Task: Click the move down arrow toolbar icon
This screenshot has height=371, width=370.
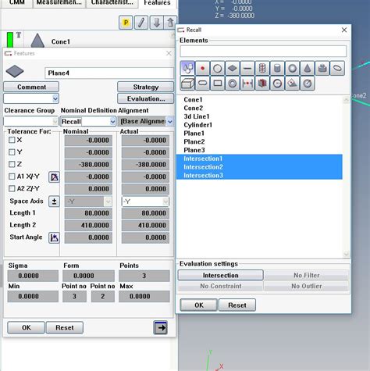Action: [x=156, y=23]
